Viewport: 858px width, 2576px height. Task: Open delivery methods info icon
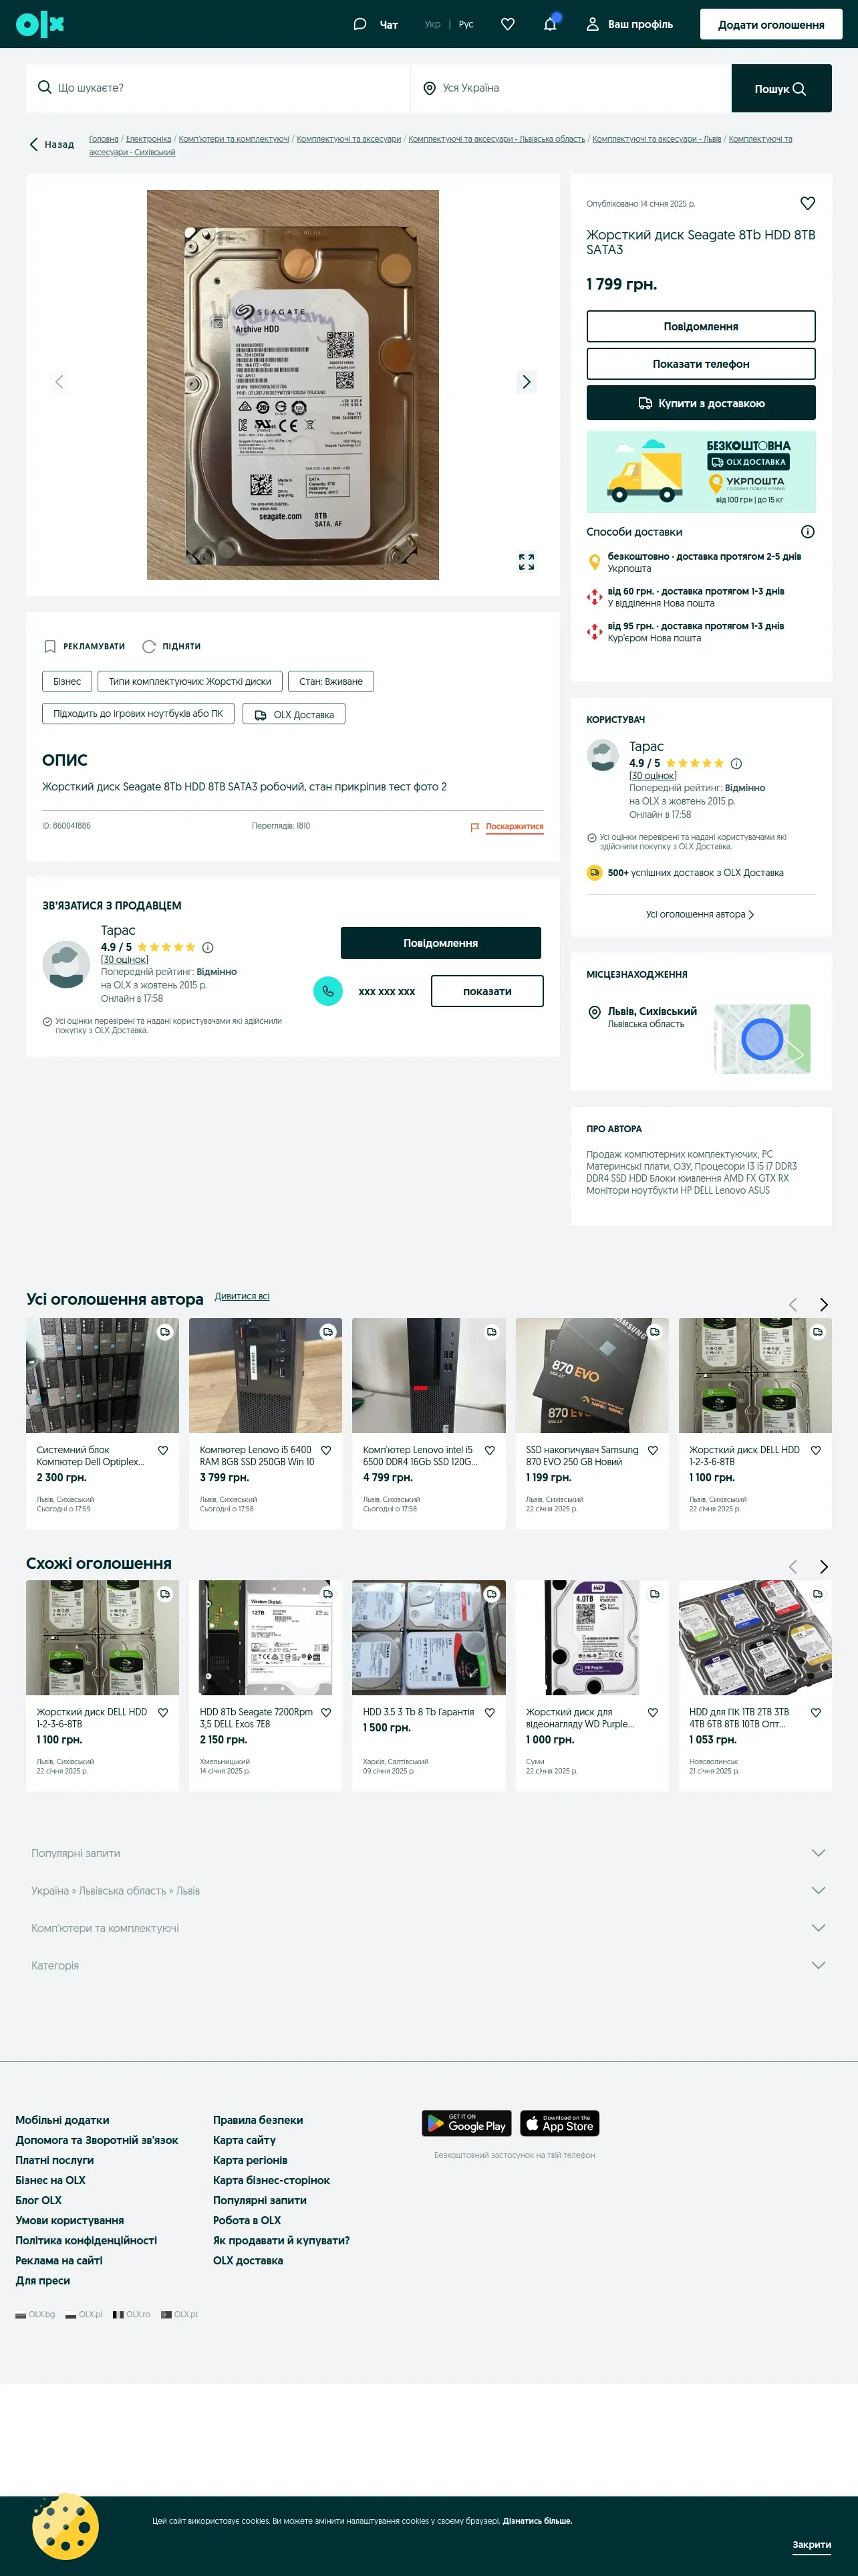(808, 532)
